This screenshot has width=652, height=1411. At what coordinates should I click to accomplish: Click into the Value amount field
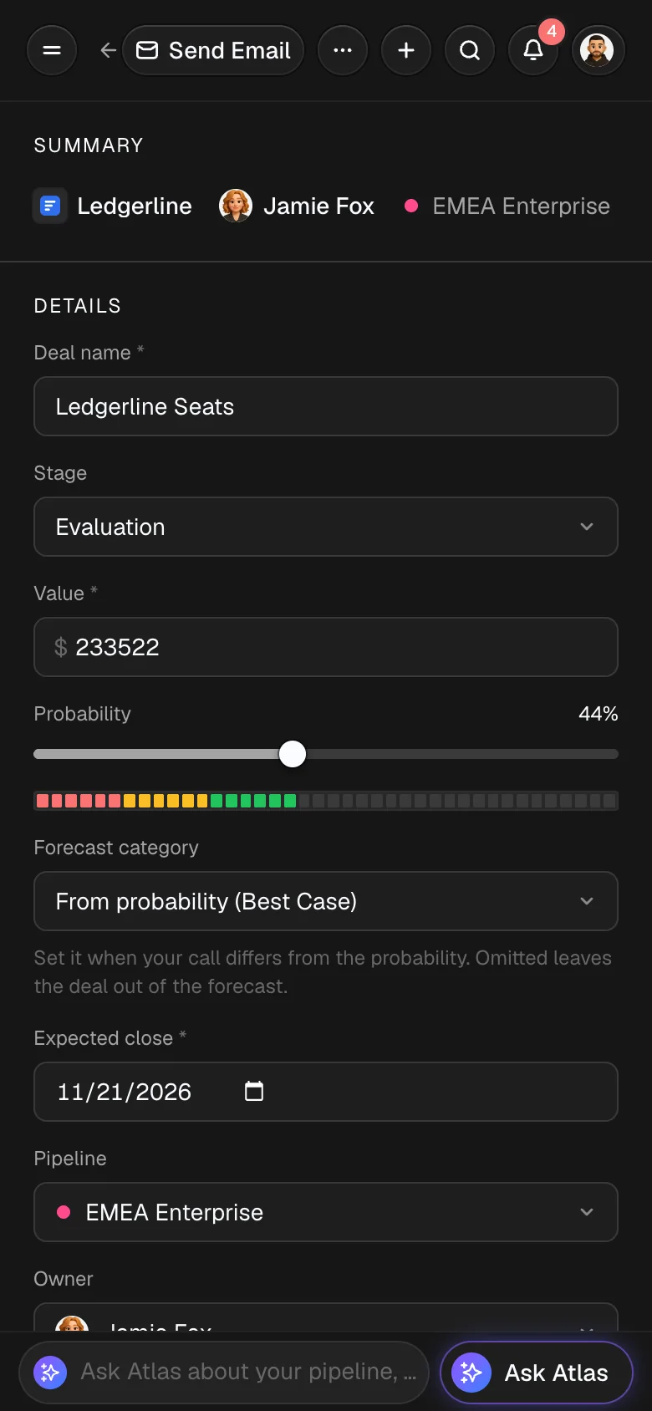326,647
